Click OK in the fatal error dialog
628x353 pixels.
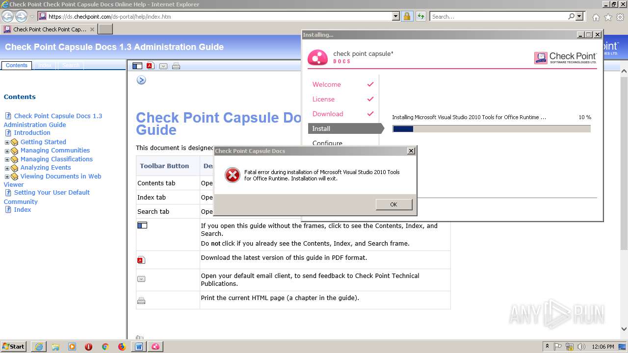(x=394, y=204)
